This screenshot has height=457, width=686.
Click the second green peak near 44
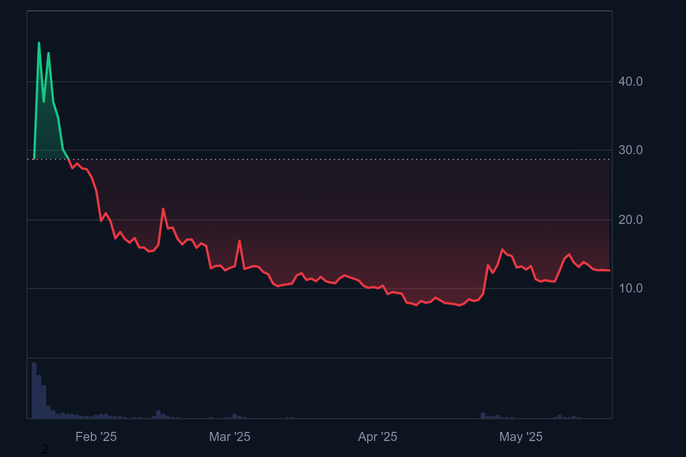(x=48, y=53)
